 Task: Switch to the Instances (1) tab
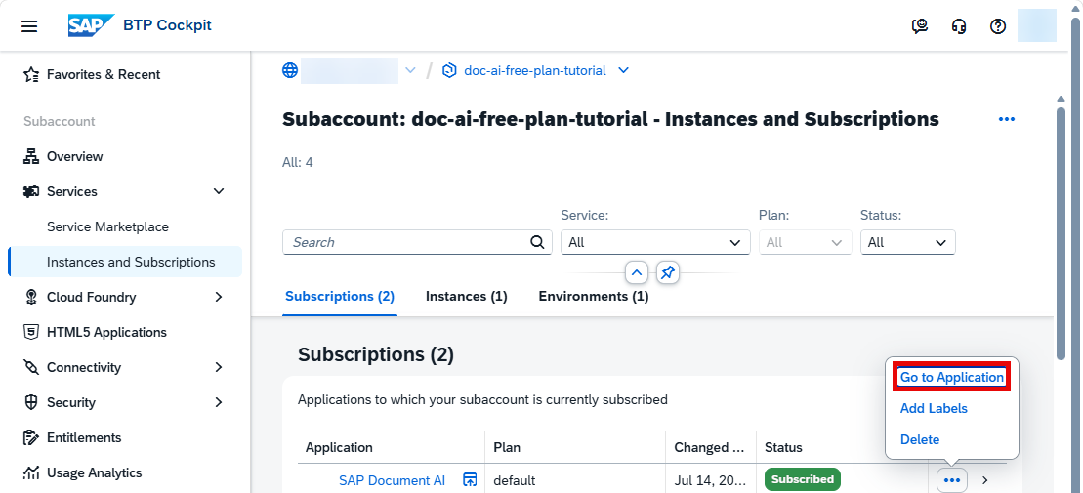(466, 297)
